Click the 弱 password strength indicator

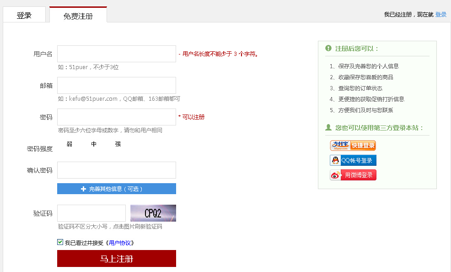70,144
